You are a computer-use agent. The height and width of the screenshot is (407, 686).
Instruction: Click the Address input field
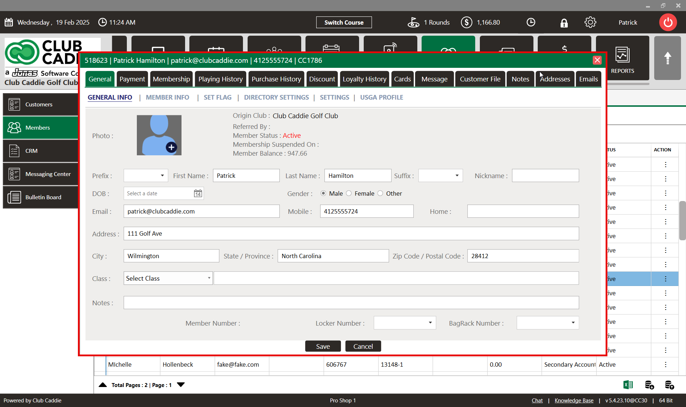[351, 233]
